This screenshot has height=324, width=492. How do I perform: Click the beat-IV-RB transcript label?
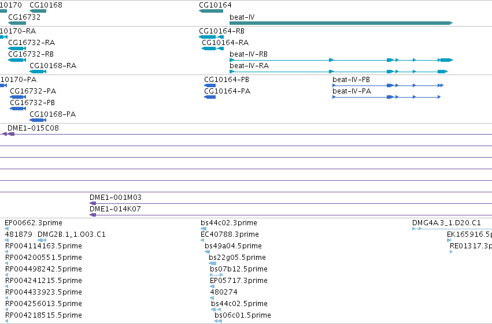coord(249,54)
